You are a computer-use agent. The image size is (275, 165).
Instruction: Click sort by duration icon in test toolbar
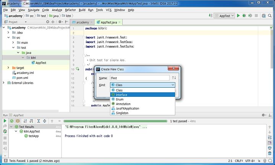pos(31,121)
